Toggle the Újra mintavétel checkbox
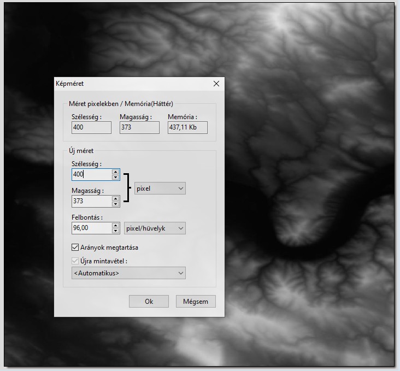 point(75,261)
